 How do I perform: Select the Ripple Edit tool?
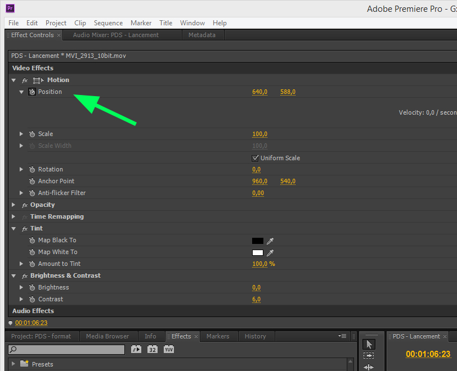(369, 367)
